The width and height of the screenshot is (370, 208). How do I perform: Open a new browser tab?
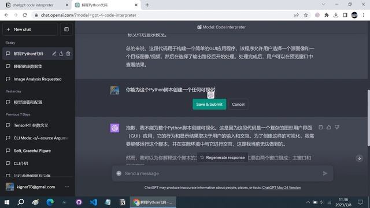[147, 5]
